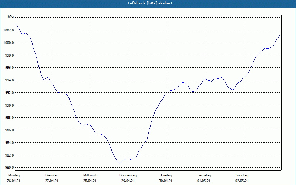Select the 984,0 y-axis value

coord(9,142)
